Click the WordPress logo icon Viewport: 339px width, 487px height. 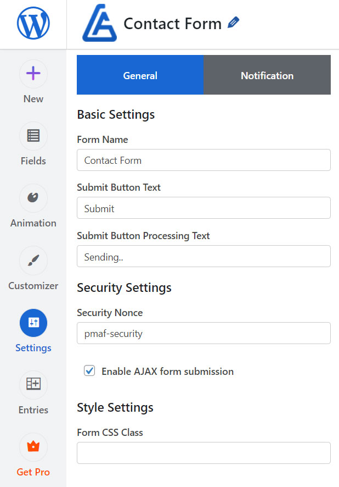33,23
